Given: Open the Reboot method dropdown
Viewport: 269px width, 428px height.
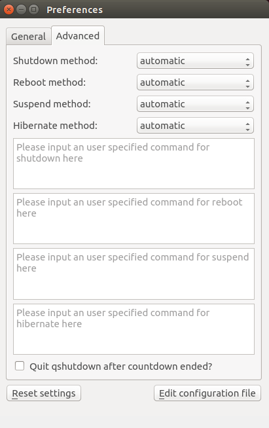Looking at the screenshot, I should click(x=195, y=82).
